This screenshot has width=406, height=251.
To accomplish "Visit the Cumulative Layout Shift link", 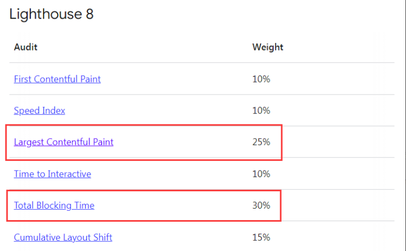I will pos(63,237).
